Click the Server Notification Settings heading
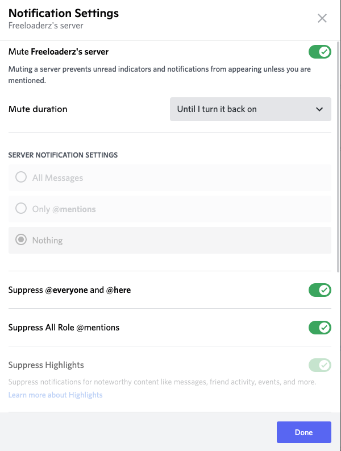The width and height of the screenshot is (341, 451). pos(63,155)
